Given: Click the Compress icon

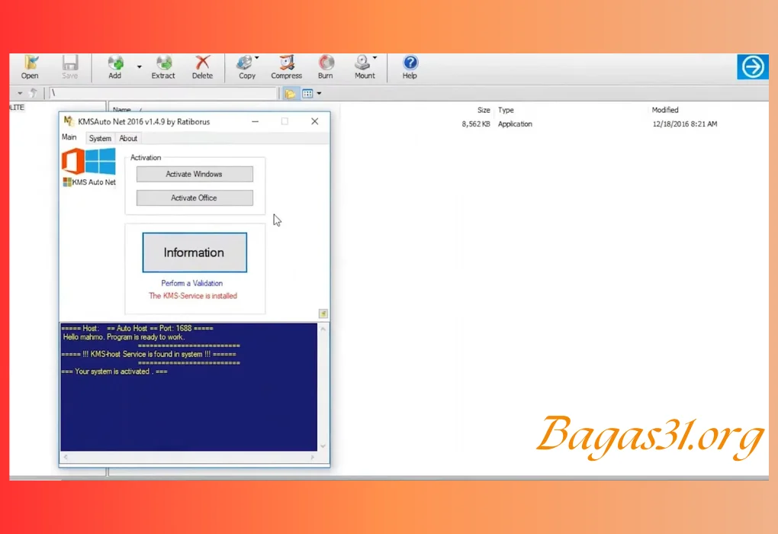Looking at the screenshot, I should coord(286,67).
